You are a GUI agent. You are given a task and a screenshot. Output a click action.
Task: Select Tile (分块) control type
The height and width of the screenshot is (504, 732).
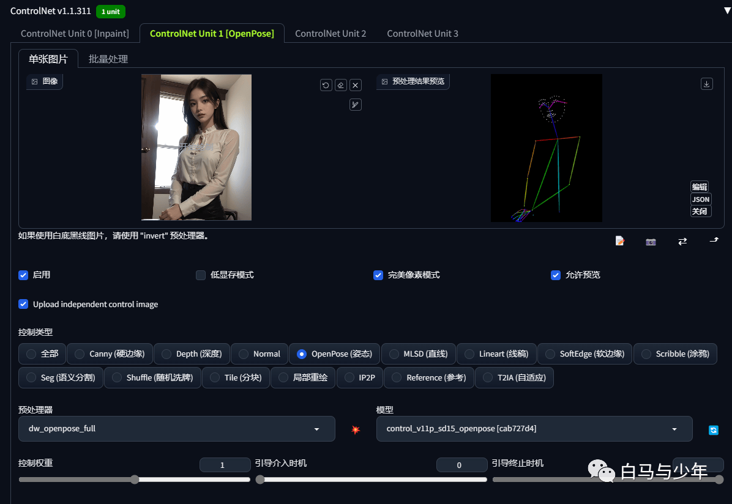pyautogui.click(x=236, y=377)
